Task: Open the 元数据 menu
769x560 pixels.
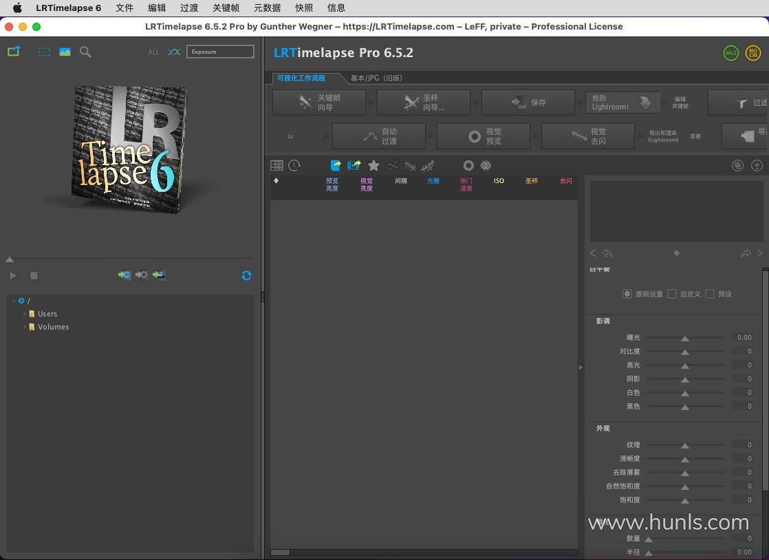Action: 268,8
